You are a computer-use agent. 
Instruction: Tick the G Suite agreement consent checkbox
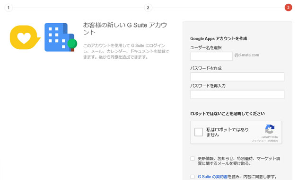pos(193,177)
